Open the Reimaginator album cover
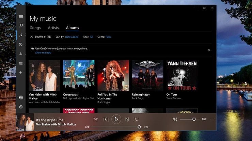Viewport: 252px width, 141px height. (x=147, y=76)
